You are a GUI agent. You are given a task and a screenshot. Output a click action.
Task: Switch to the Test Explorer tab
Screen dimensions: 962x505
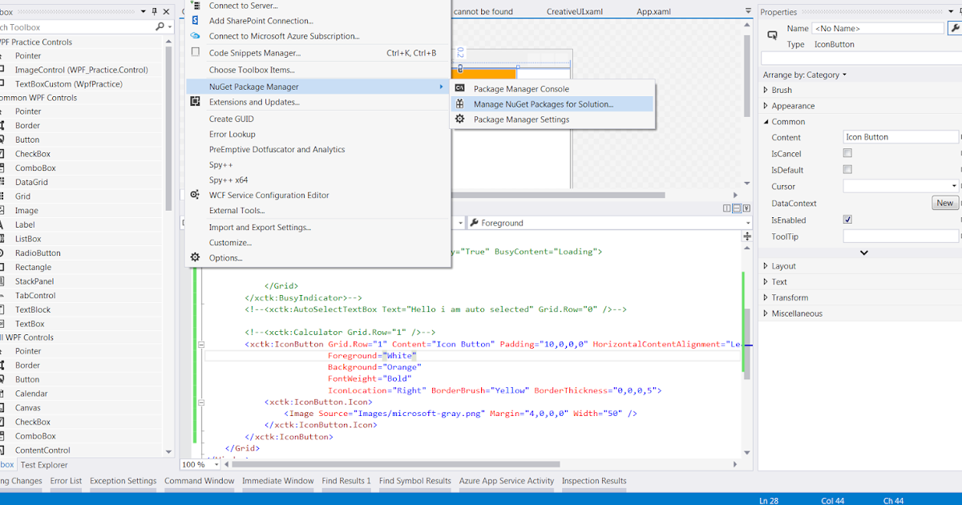(x=44, y=465)
